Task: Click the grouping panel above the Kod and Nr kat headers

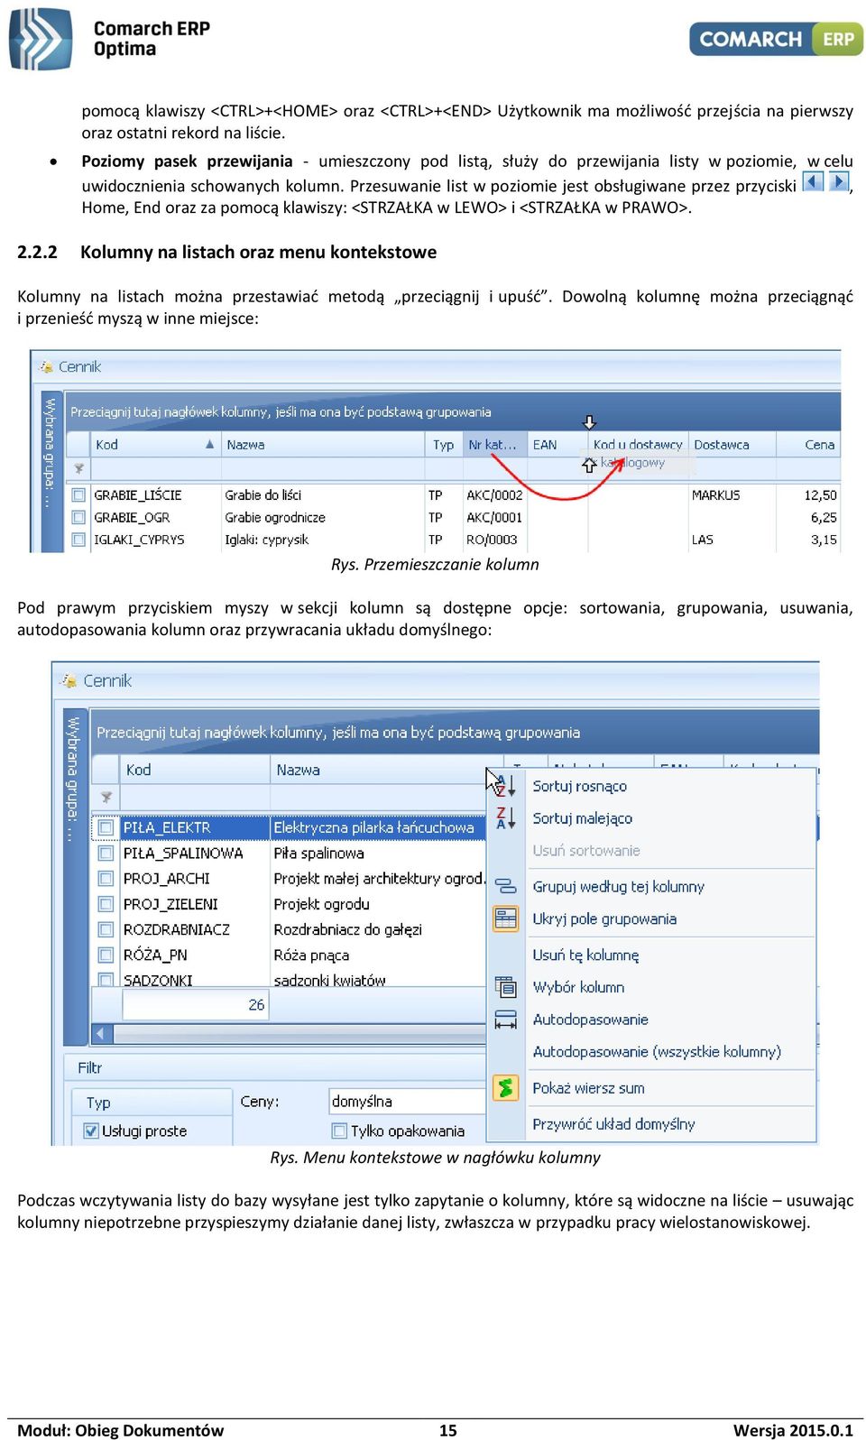Action: [x=455, y=411]
